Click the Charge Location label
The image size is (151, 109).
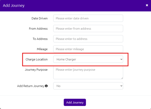pyautogui.click(x=37, y=59)
